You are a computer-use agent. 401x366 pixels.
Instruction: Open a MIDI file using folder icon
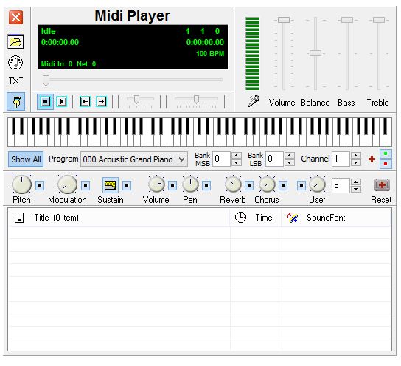coord(15,41)
